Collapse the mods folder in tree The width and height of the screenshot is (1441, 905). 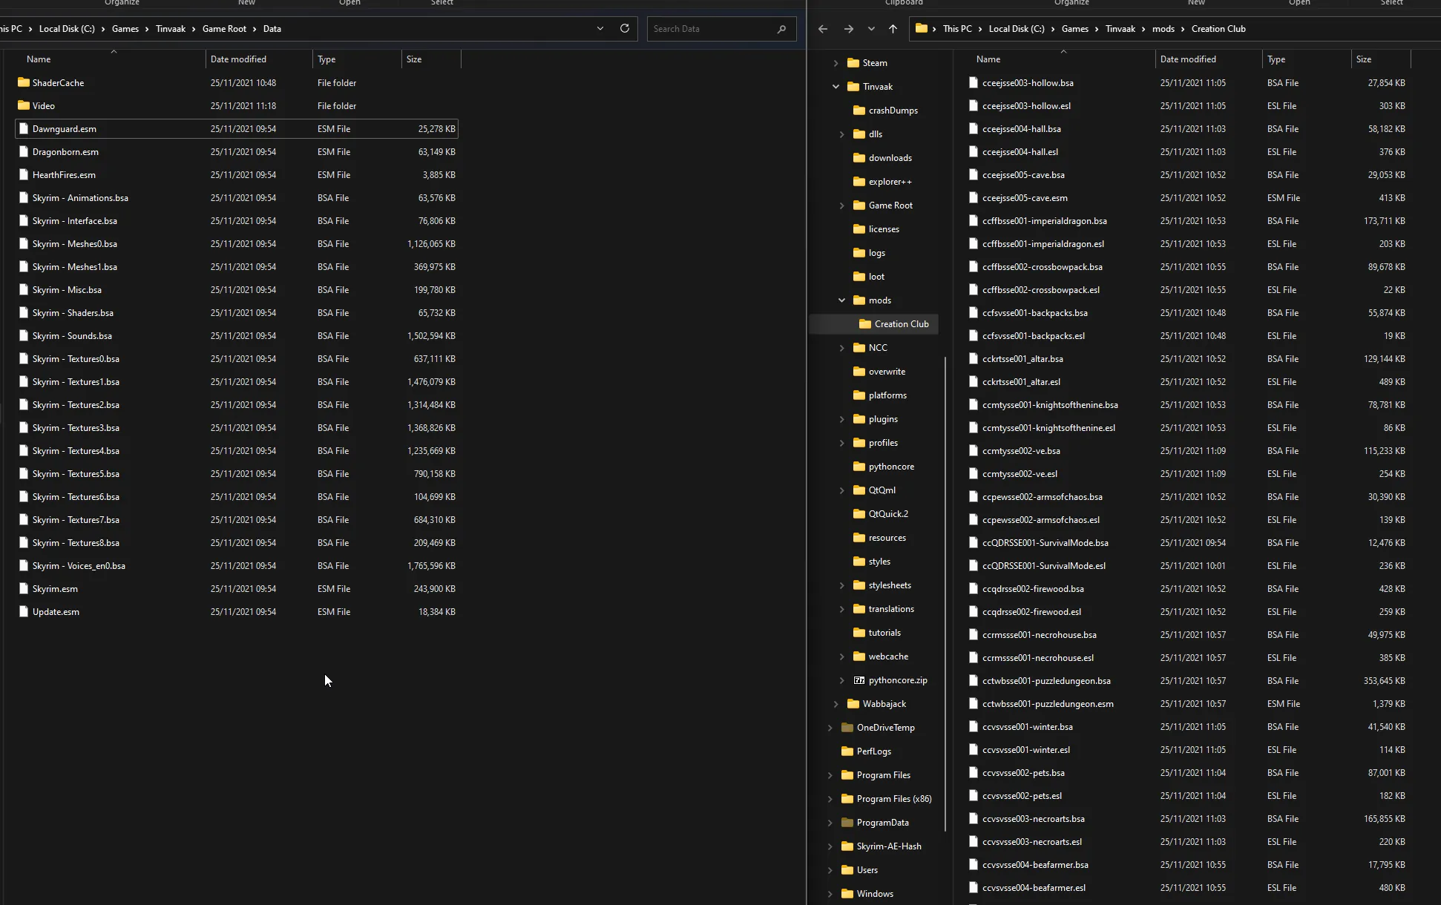pos(842,300)
